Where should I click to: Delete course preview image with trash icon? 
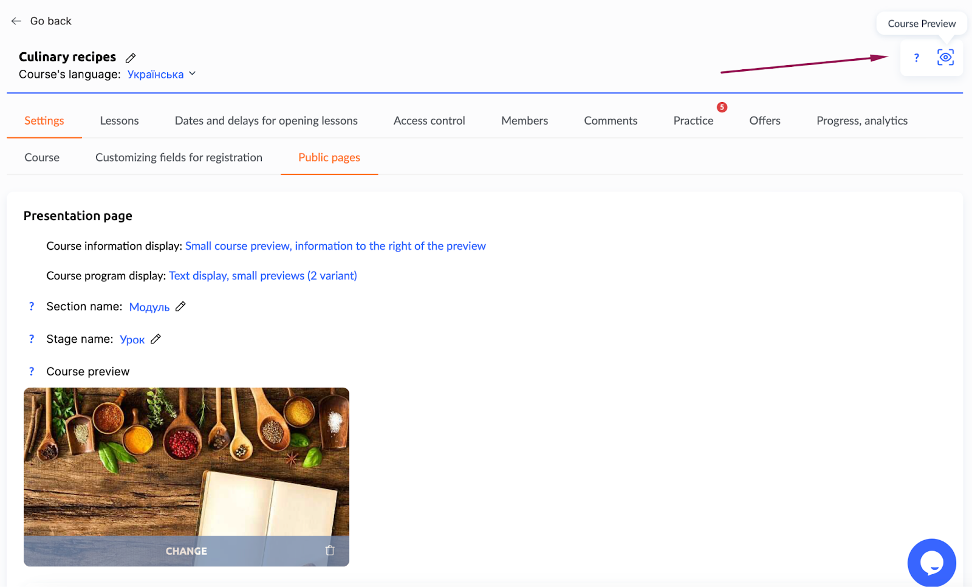330,551
